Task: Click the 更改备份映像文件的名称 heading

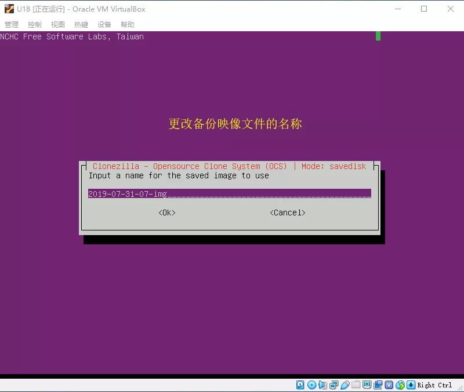Action: [x=235, y=124]
